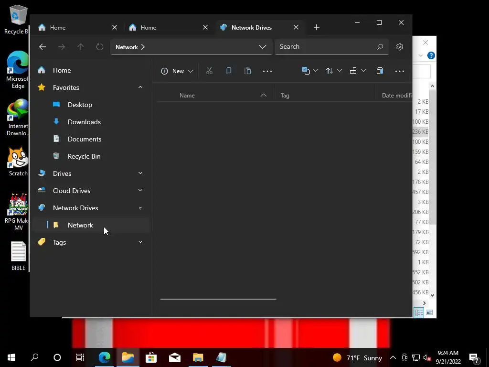Open the layout options icon
489x367 pixels.
[x=353, y=71]
